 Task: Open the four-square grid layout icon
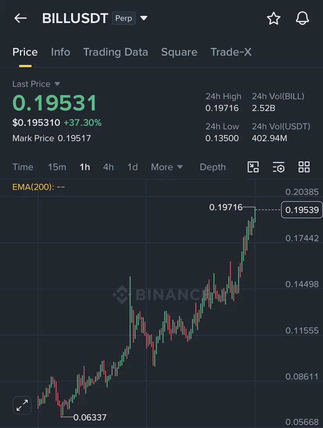pos(304,167)
